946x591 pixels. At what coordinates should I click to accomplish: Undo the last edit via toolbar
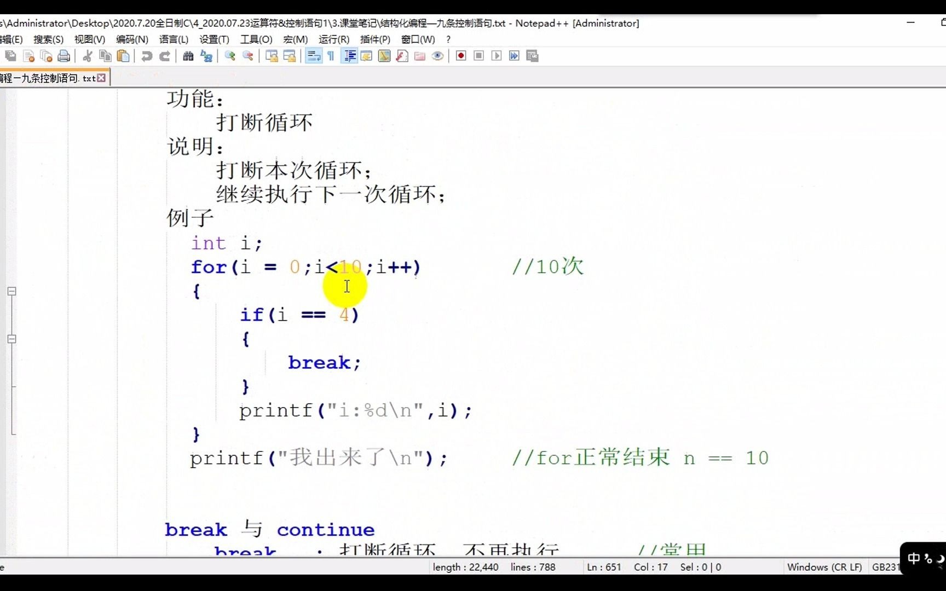146,56
